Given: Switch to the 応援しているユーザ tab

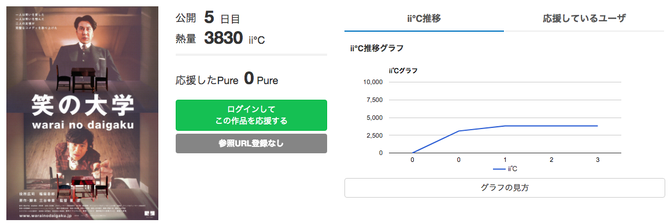Looking at the screenshot, I should click(584, 18).
